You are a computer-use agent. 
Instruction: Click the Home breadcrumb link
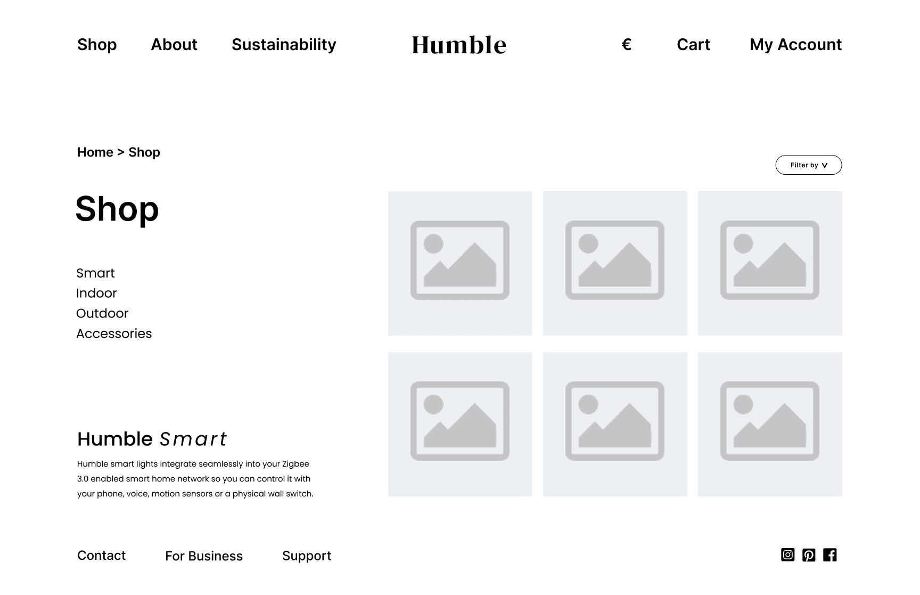pyautogui.click(x=95, y=152)
